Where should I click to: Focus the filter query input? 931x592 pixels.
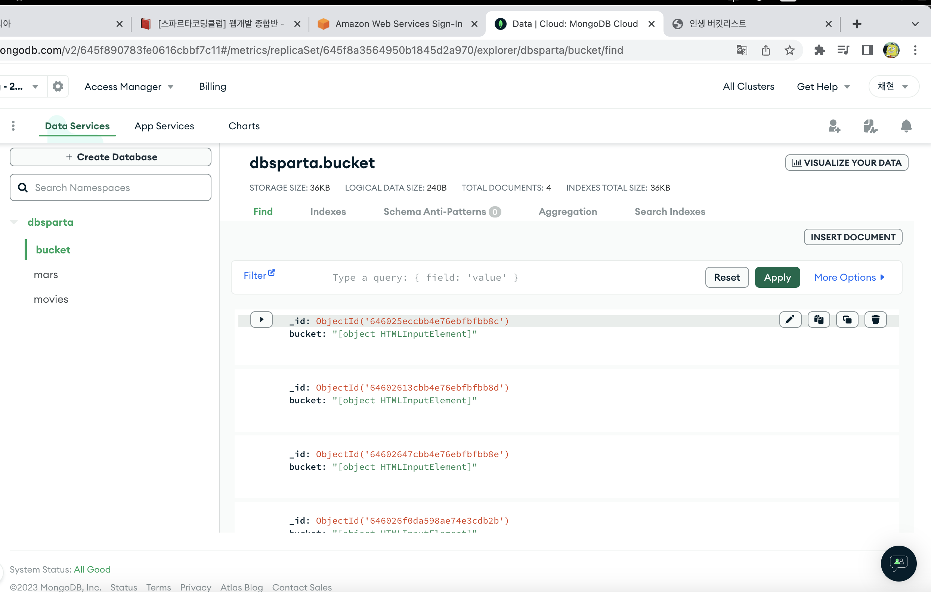coord(514,278)
